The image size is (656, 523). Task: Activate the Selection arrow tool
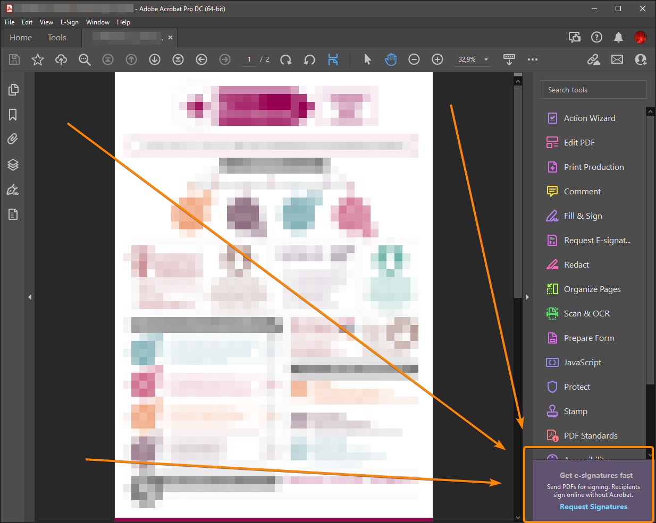[x=367, y=59]
